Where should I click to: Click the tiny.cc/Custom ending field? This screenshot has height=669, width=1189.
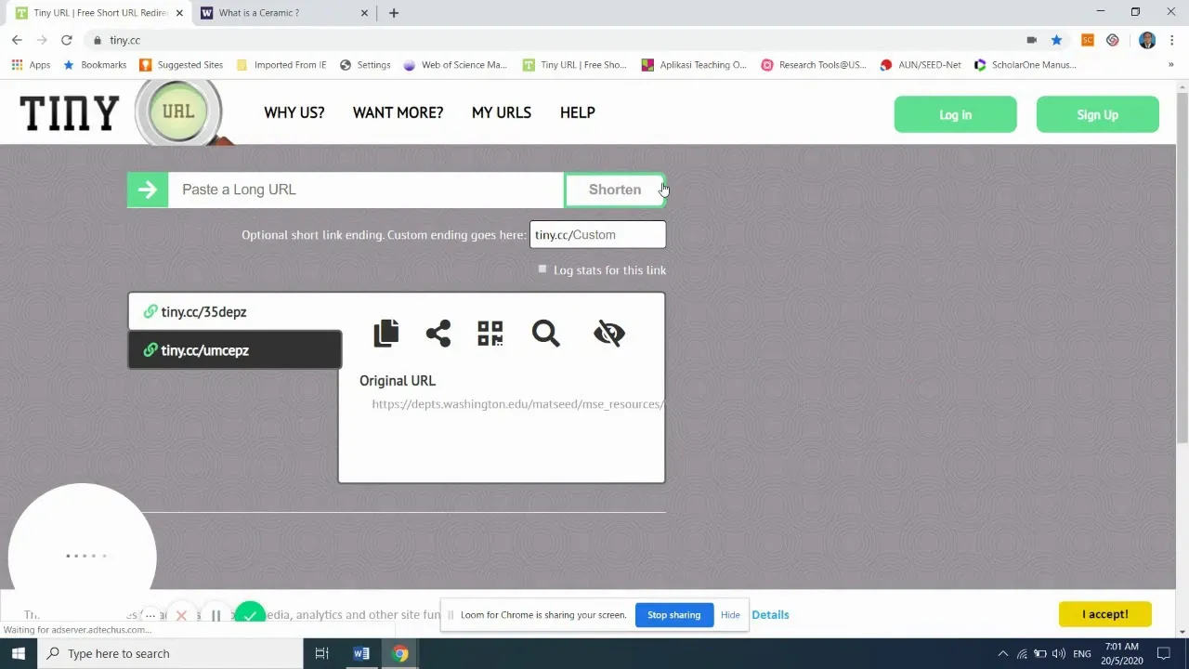click(x=597, y=235)
